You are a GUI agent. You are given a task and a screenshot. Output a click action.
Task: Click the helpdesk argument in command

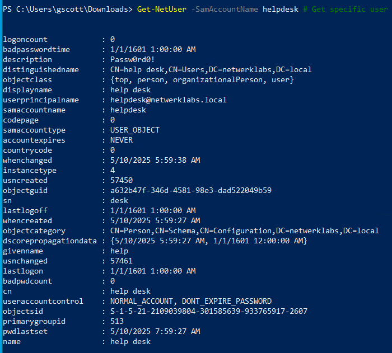coord(281,10)
